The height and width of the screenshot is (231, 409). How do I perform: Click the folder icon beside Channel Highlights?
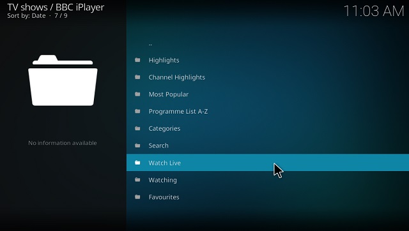[x=137, y=77]
